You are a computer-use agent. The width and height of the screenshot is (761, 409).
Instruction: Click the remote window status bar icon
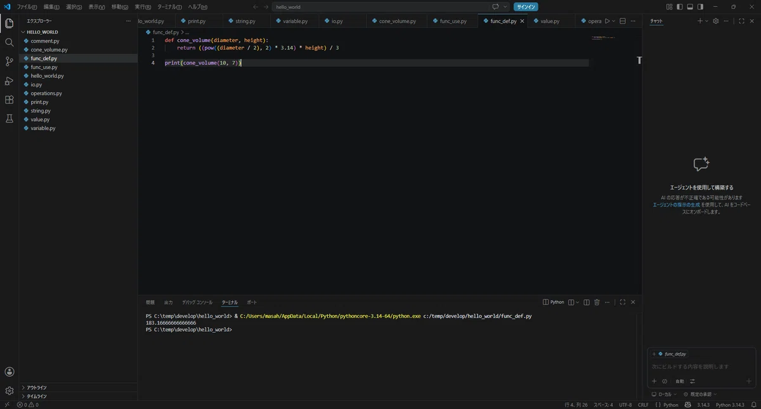tap(6, 405)
